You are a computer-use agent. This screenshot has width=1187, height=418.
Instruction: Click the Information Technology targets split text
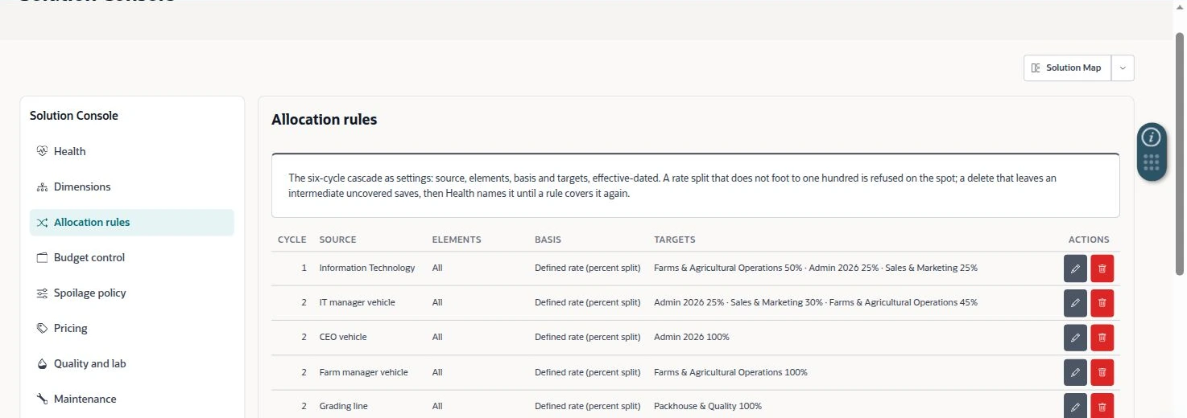pos(815,268)
